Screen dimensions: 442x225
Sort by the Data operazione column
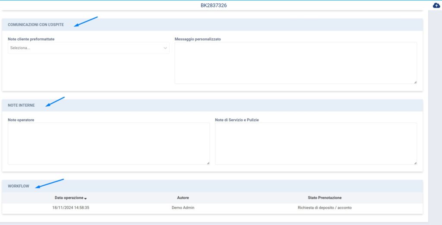point(69,198)
